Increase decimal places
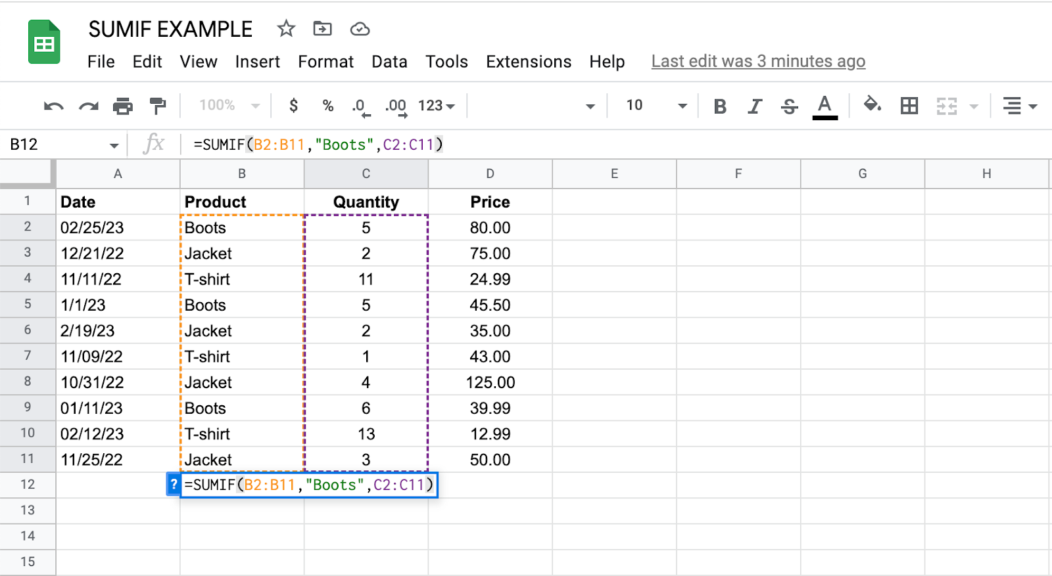The height and width of the screenshot is (576, 1052). pos(396,106)
